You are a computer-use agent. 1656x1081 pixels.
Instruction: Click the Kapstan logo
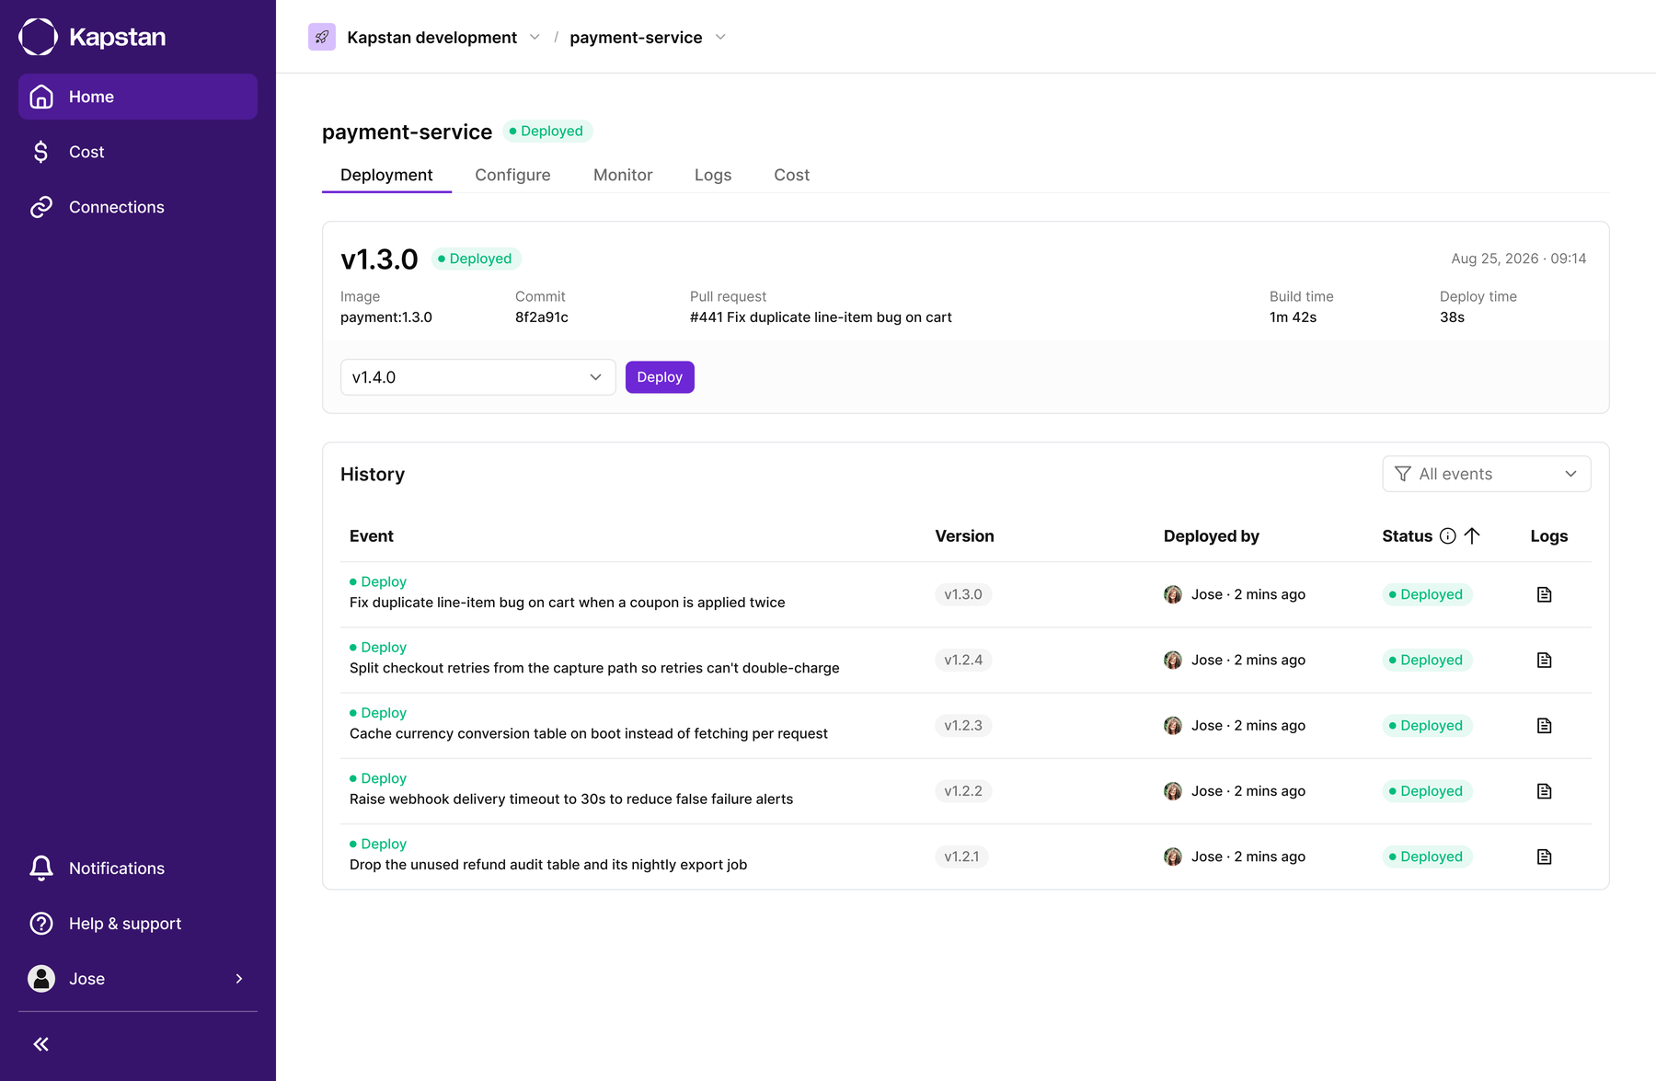pos(92,37)
